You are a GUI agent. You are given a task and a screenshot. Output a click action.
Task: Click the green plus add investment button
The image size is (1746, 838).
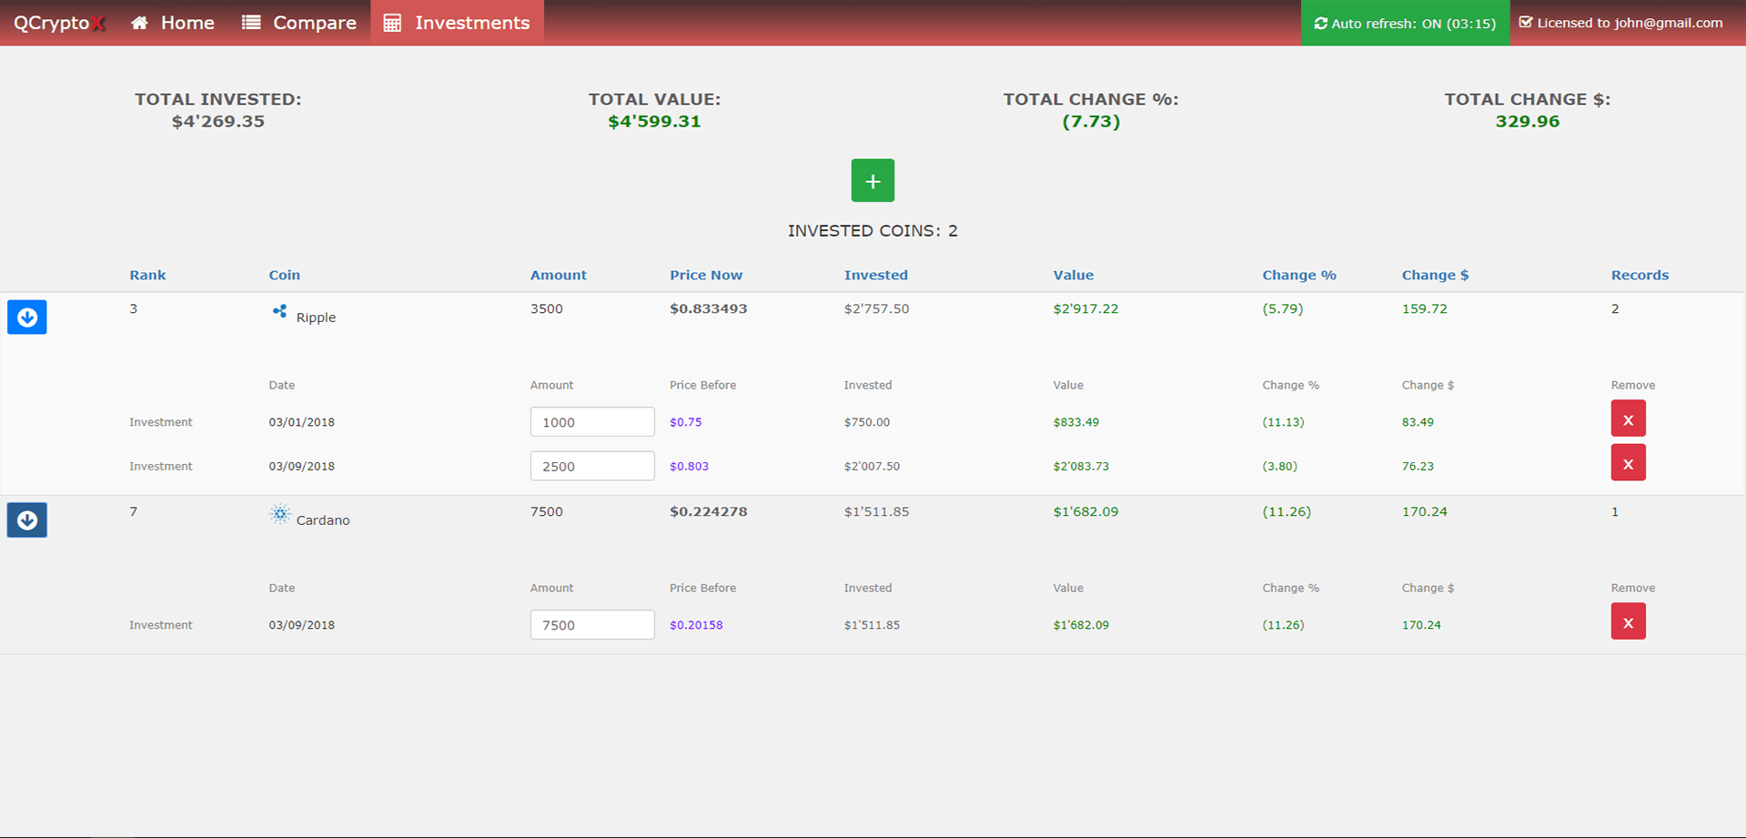pos(873,181)
